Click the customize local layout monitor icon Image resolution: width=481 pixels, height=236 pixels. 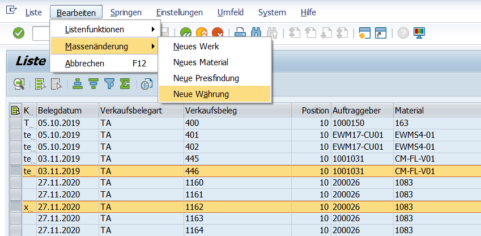(x=419, y=32)
